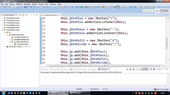The height and width of the screenshot is (95, 170).
Task: Expand the Project01Examples project
Action: (x=2, y=18)
